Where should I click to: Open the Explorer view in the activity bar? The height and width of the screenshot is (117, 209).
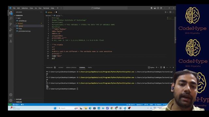coord(11,13)
